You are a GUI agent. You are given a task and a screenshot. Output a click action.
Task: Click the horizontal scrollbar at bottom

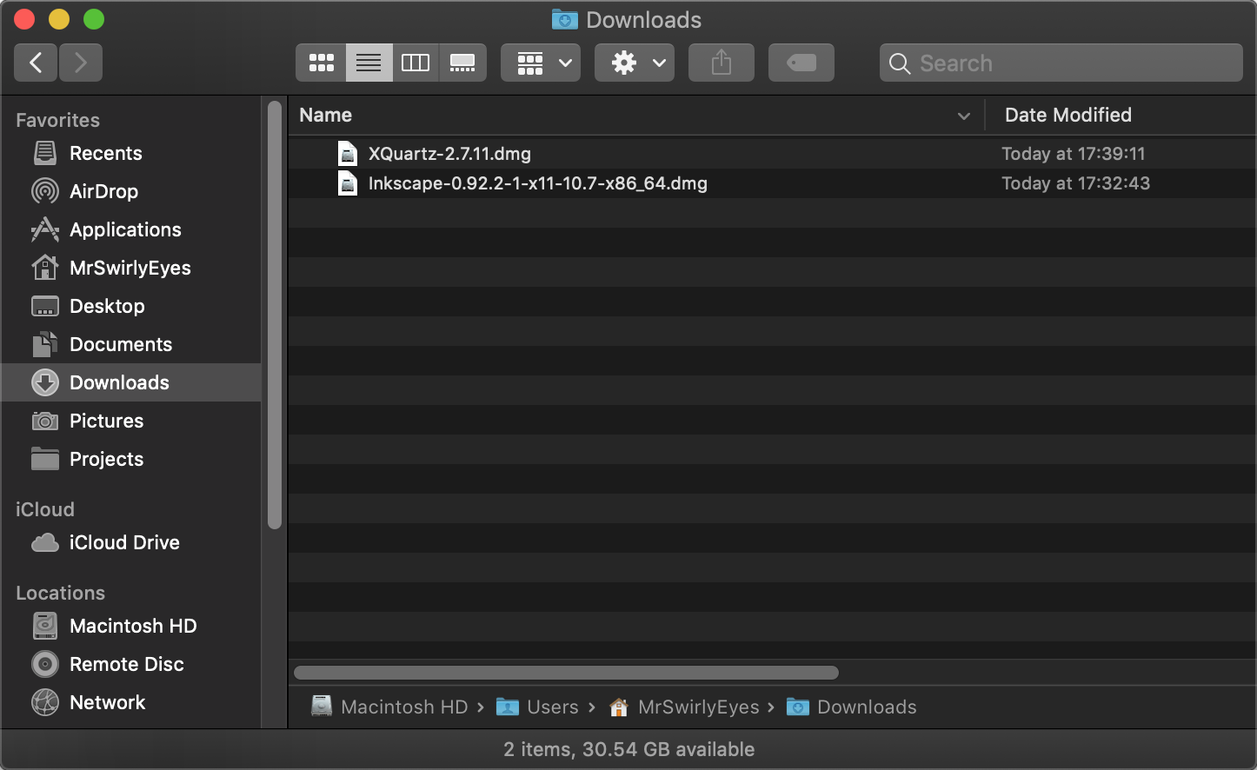(566, 673)
